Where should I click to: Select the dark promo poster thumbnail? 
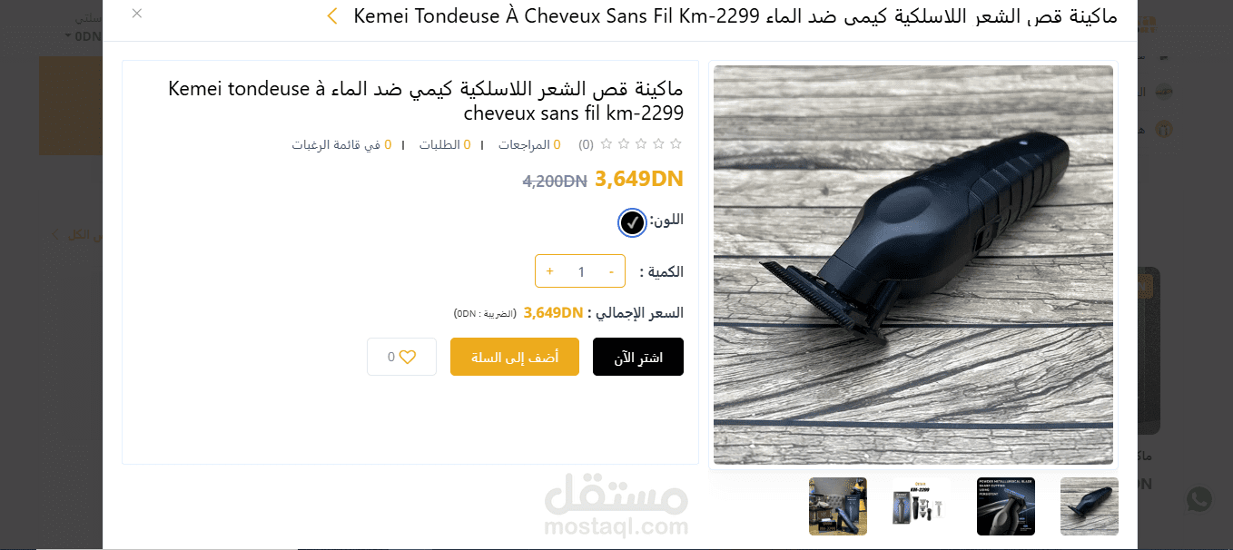1006,506
